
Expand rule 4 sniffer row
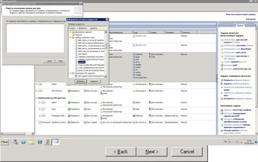point(37,84)
